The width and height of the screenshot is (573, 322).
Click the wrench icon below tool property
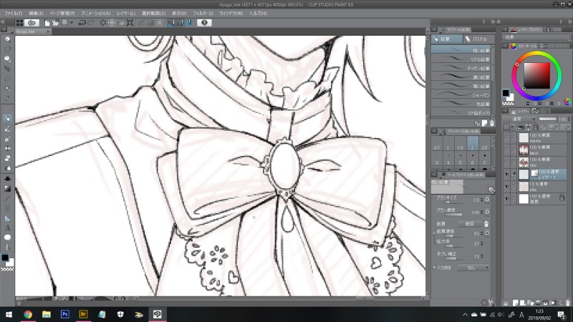point(491,303)
